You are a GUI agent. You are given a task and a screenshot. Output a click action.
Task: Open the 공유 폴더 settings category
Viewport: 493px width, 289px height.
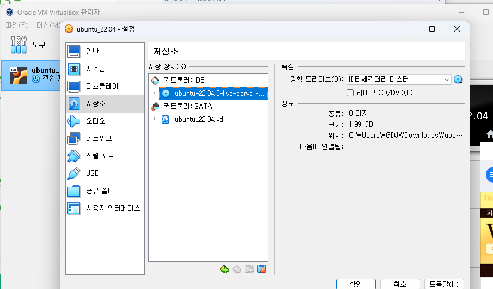tap(104, 191)
